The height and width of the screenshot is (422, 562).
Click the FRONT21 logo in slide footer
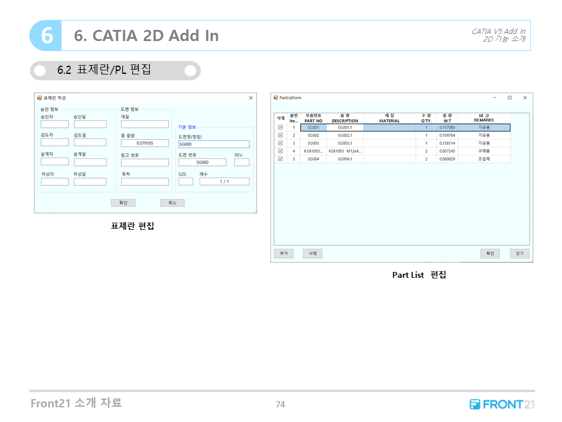[x=502, y=404]
